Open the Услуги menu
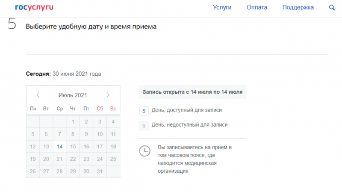 (222, 7)
